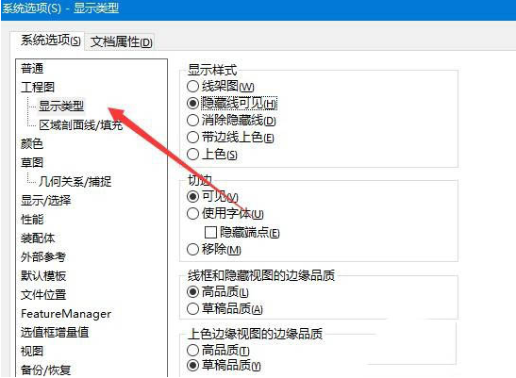516x378 pixels.
Task: Select 装配体 in the options tree
Action: pos(38,238)
